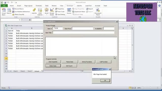Select column A header

tap(12, 28)
